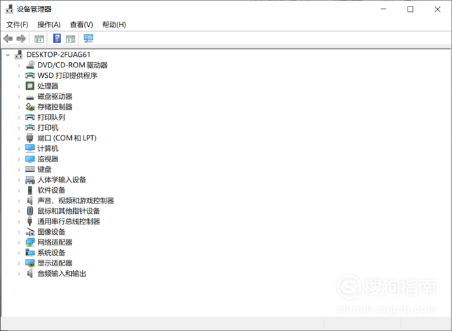Click the 音频输入和输出 speaker icon

tap(30, 273)
